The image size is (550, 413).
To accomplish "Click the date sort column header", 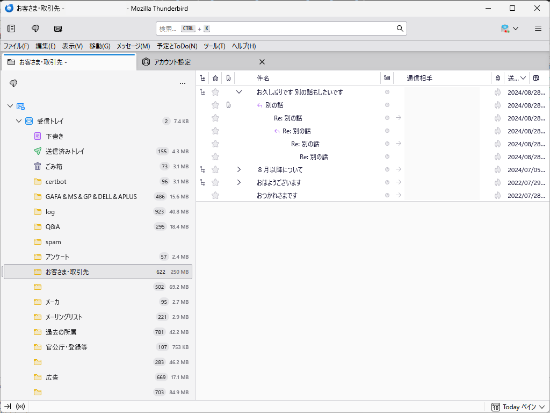I will tap(516, 78).
